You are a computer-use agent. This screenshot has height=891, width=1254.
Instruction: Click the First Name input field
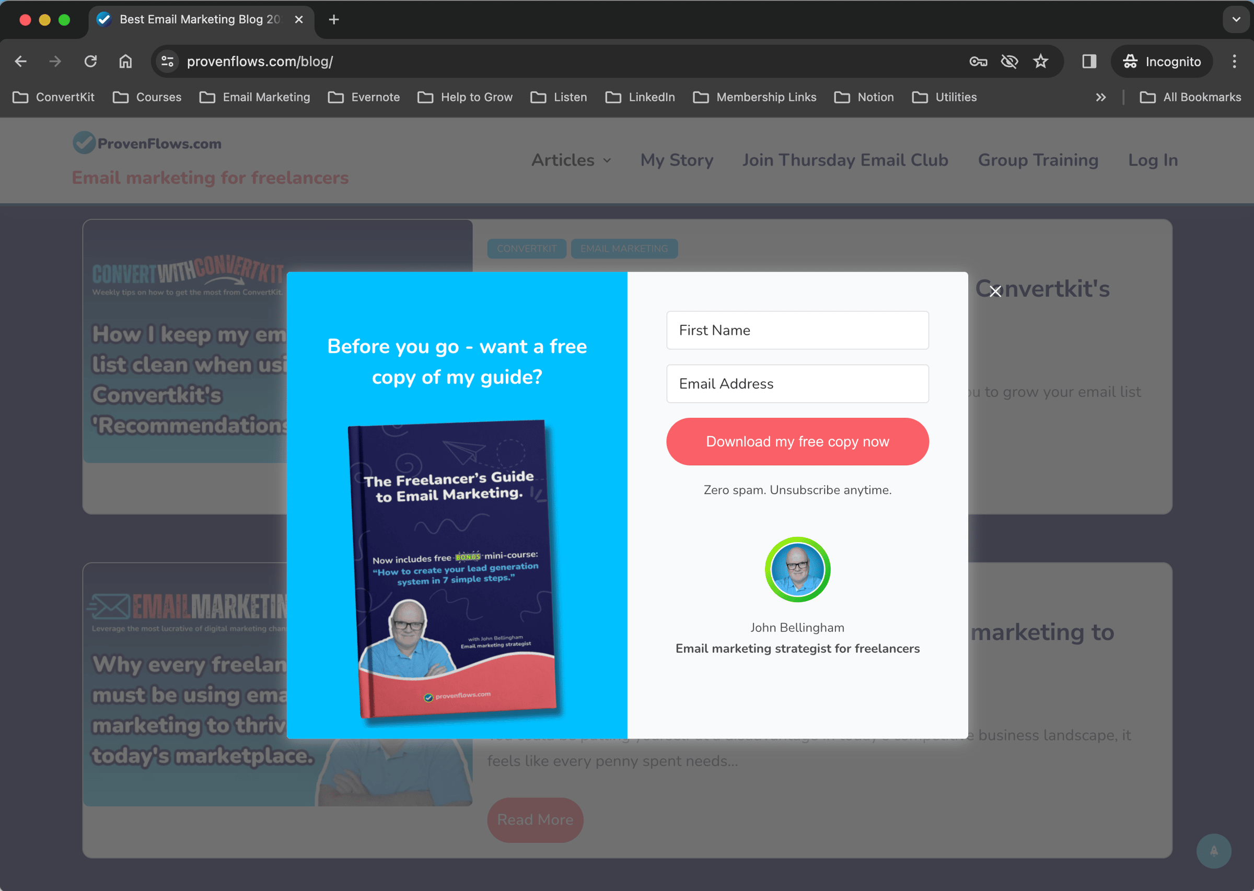coord(797,330)
